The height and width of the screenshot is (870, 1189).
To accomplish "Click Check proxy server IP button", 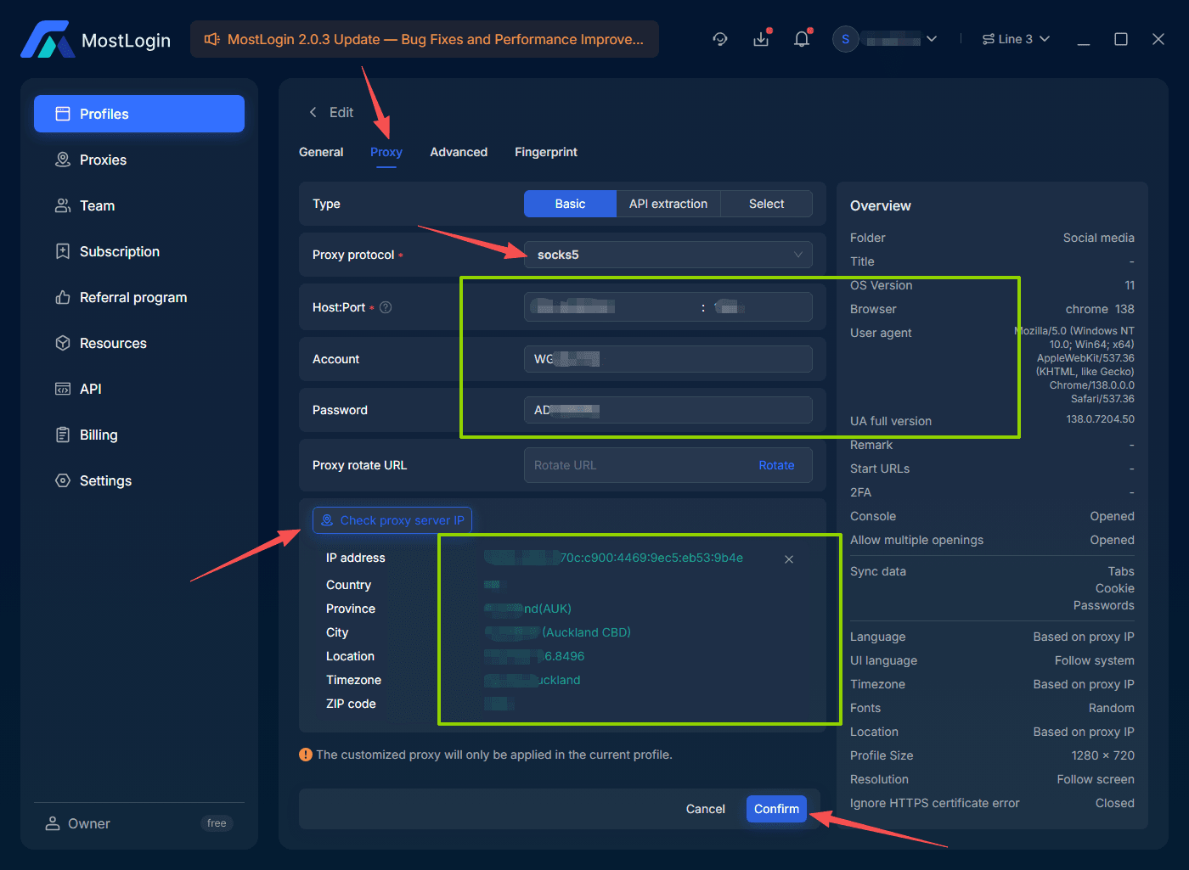I will click(x=392, y=520).
